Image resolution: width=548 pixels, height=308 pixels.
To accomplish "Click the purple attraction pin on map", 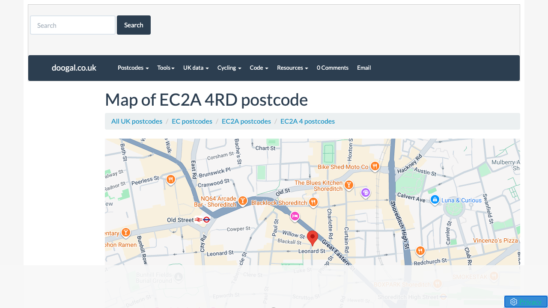I will click(x=365, y=193).
